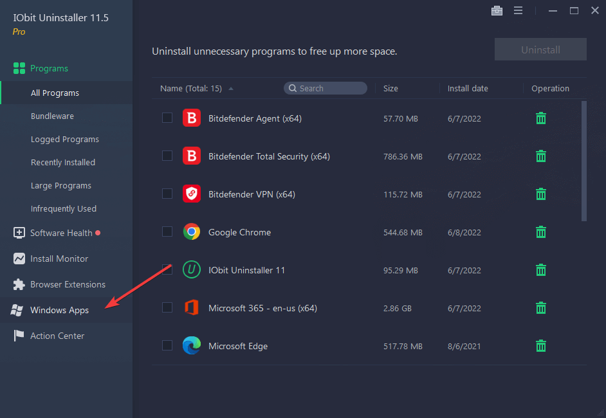Tick checkbox for Bitdefender VPN (x64)
Image resolution: width=606 pixels, height=418 pixels.
pos(167,194)
